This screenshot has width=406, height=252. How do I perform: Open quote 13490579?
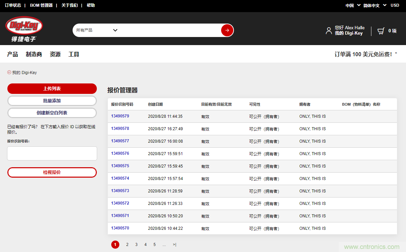point(120,116)
